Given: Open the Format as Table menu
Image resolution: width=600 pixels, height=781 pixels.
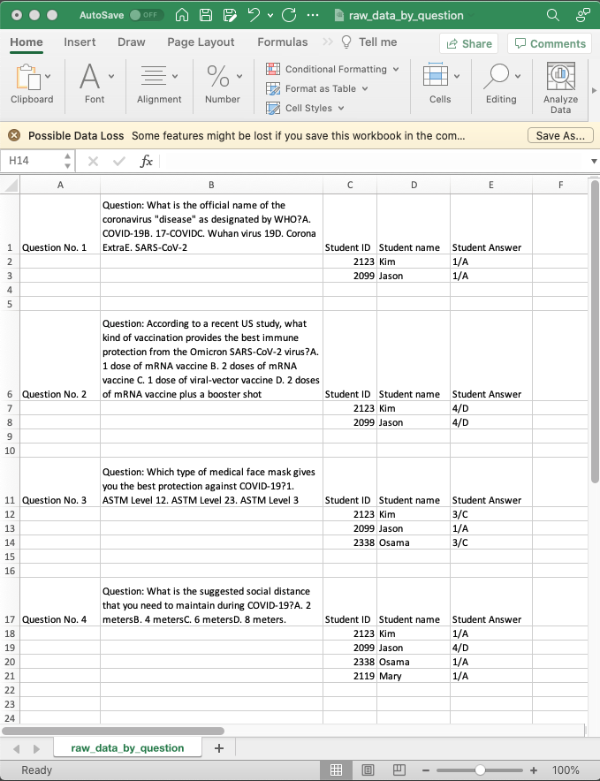Looking at the screenshot, I should (x=317, y=88).
